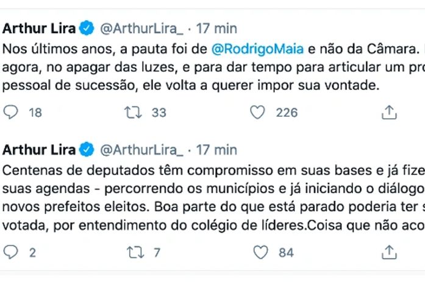This screenshot has width=425, height=283.
Task: Open Arthur Lira's name on the @RodrigoMaia tweet
Action: pos(40,28)
